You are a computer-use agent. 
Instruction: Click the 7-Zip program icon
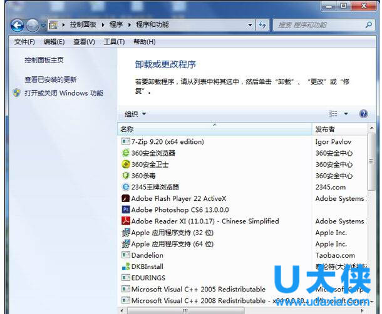[125, 141]
